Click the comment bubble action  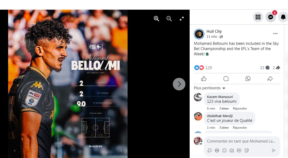click(x=226, y=79)
